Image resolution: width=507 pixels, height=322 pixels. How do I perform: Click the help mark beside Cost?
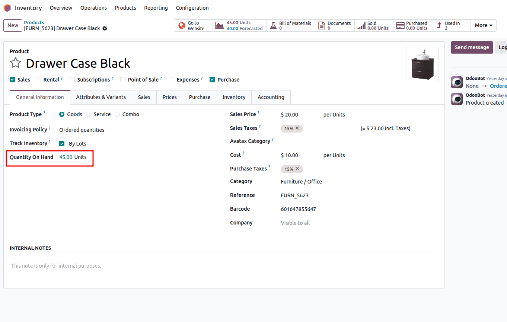click(243, 153)
